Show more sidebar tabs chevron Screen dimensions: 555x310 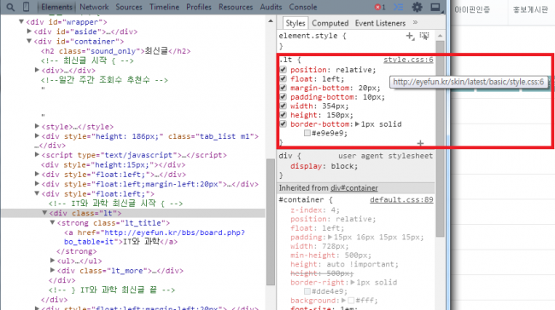[415, 23]
